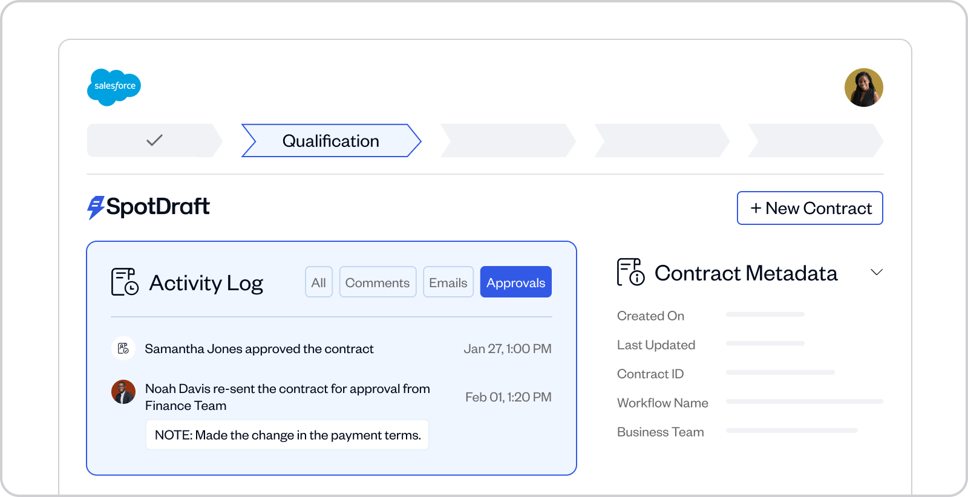
Task: Click the Noah Davis re-sent contract entry
Action: pyautogui.click(x=287, y=397)
